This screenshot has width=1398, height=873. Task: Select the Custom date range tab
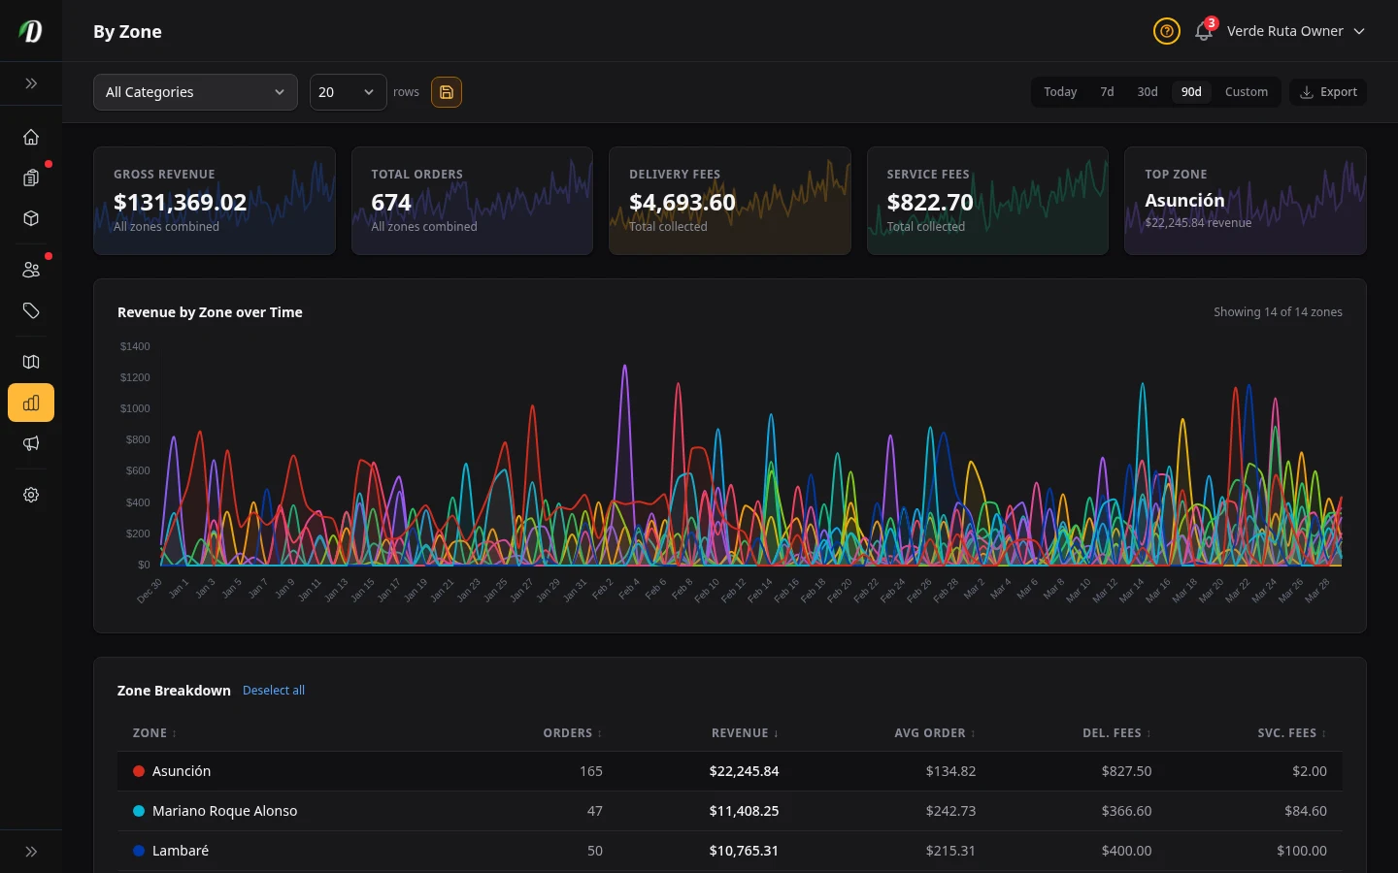[1247, 91]
